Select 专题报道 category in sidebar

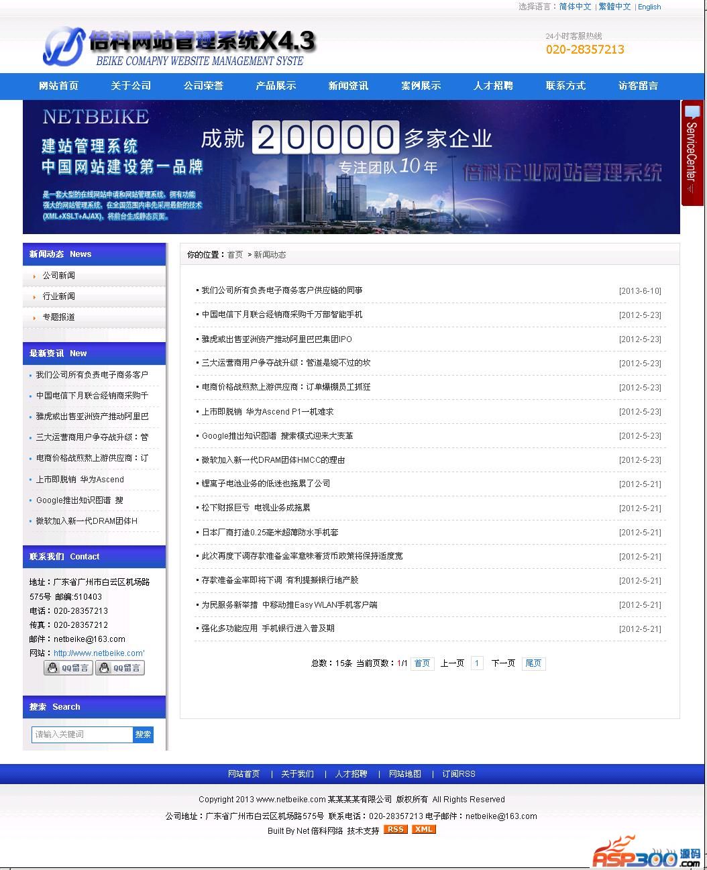pos(59,317)
